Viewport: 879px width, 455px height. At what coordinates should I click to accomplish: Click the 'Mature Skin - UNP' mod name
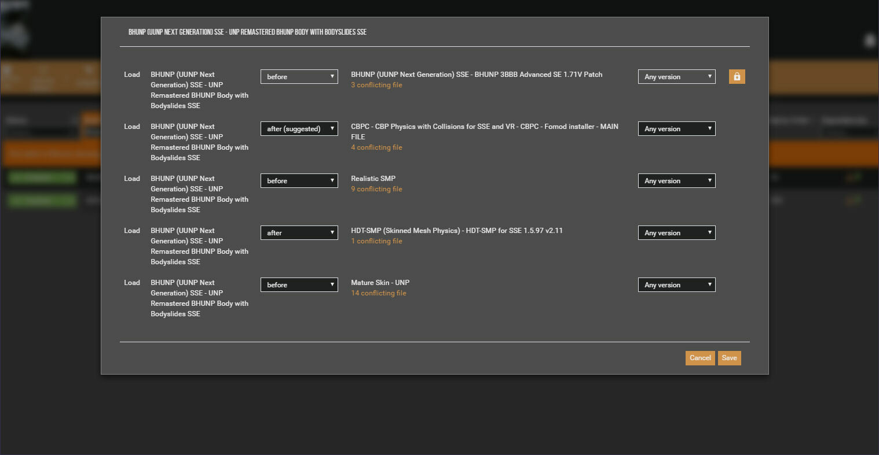coord(380,283)
